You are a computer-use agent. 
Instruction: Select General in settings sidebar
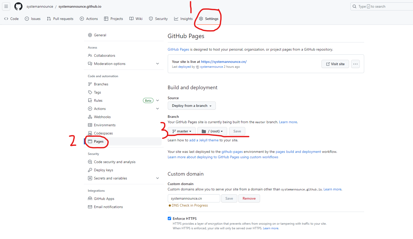pyautogui.click(x=124, y=35)
